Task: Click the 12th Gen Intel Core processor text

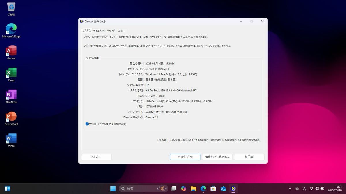Action: 179,101
